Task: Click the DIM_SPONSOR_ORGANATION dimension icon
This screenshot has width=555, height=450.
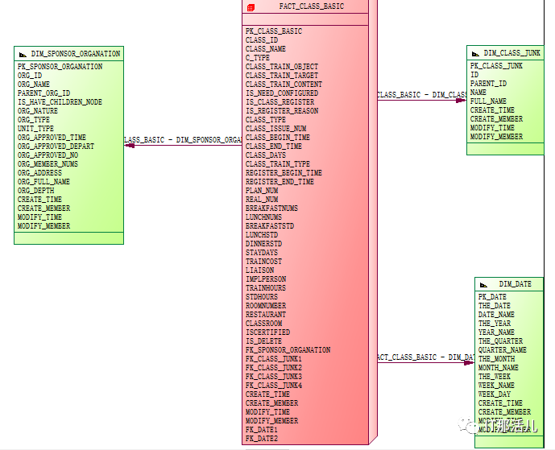Action: click(23, 55)
